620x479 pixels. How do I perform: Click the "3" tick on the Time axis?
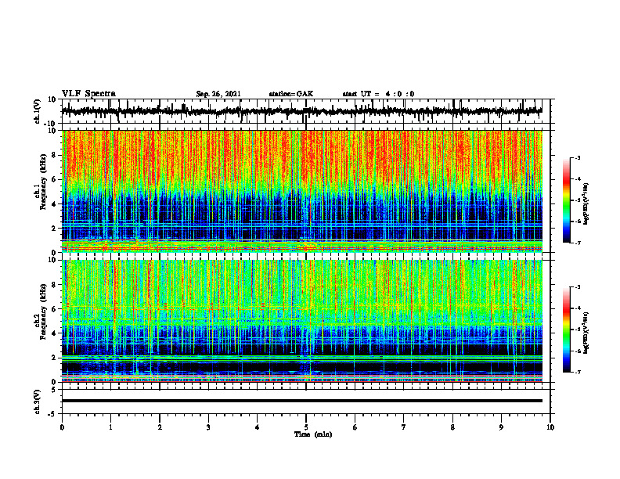(208, 427)
